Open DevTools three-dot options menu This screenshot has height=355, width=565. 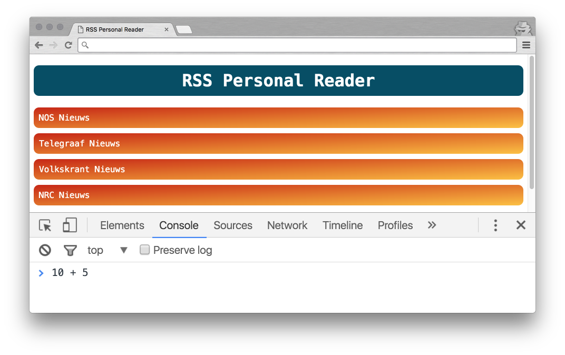coord(495,225)
